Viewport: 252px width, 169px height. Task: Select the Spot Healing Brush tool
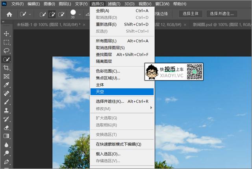click(6, 93)
